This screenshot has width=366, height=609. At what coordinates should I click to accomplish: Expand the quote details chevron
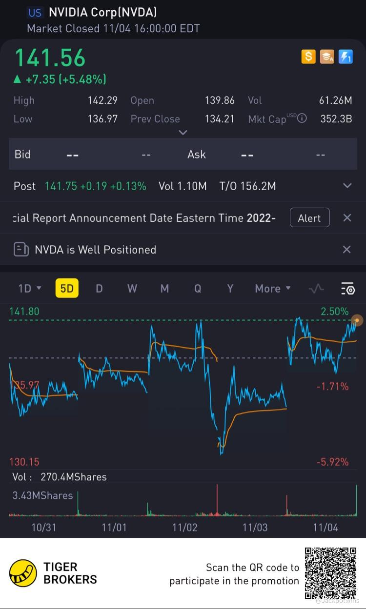[183, 133]
